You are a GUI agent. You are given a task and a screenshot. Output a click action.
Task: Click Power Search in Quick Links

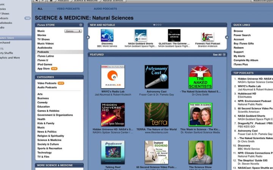(x=242, y=35)
